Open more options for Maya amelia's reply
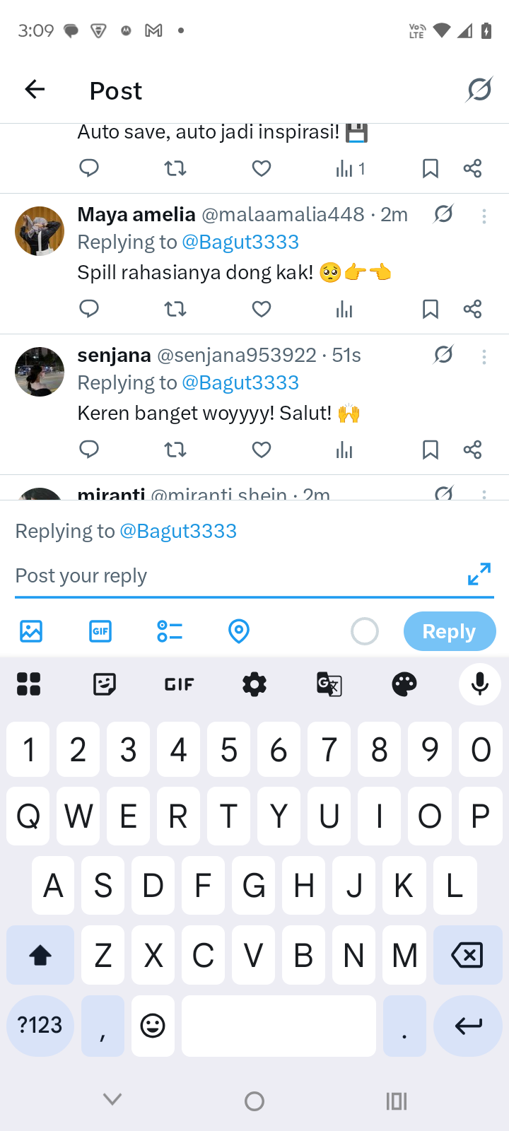Screen dimensions: 509x1131 [x=484, y=216]
